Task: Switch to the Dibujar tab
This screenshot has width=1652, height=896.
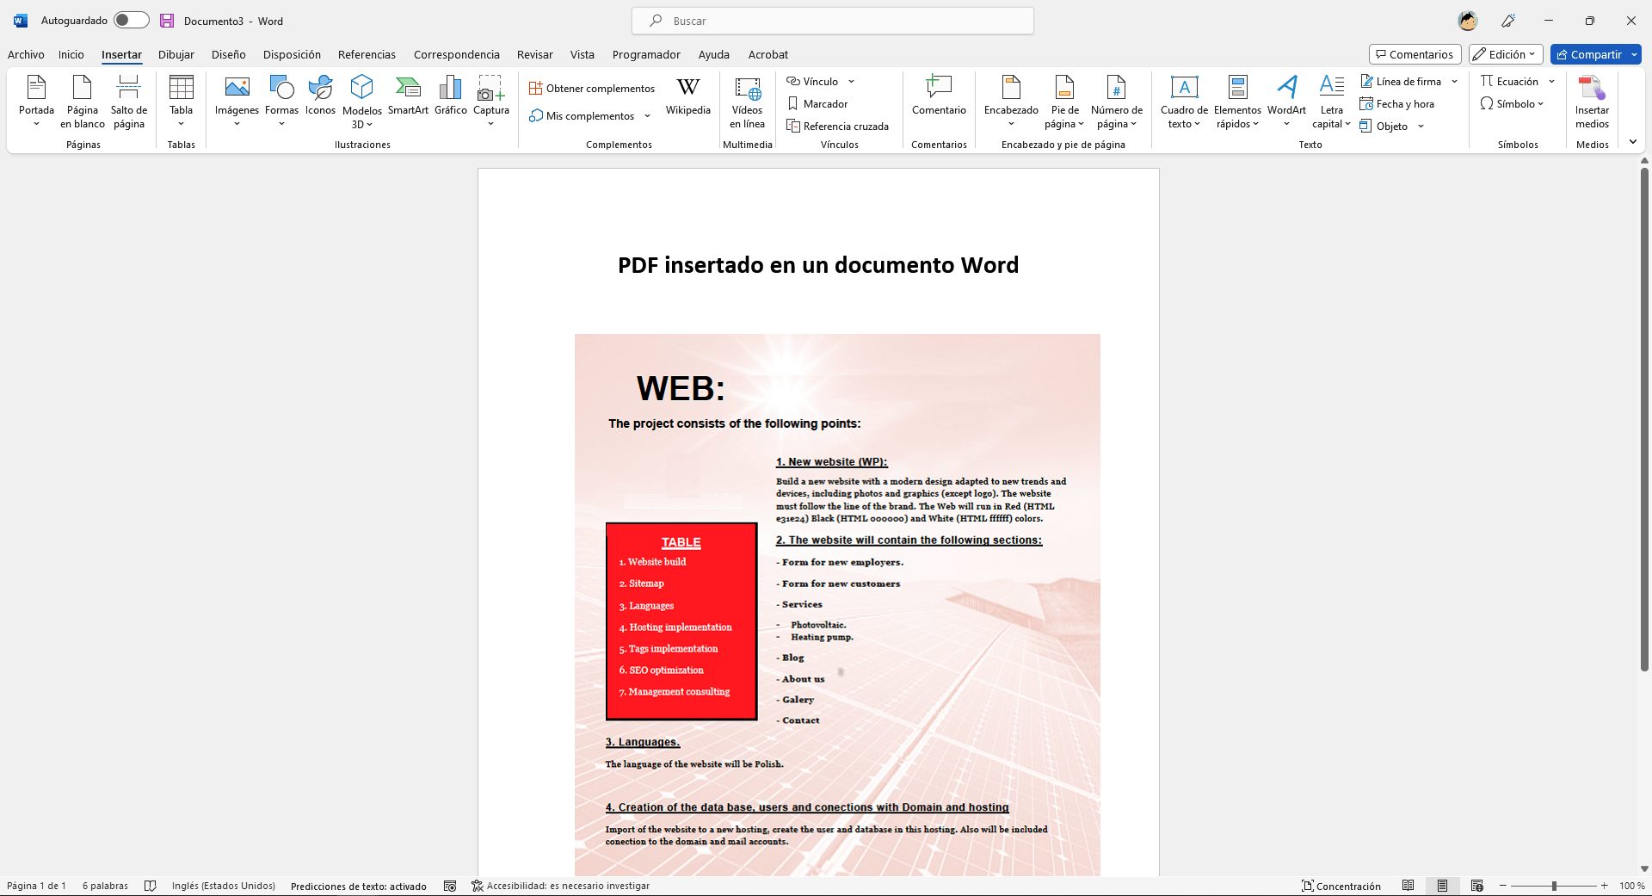Action: click(x=176, y=54)
